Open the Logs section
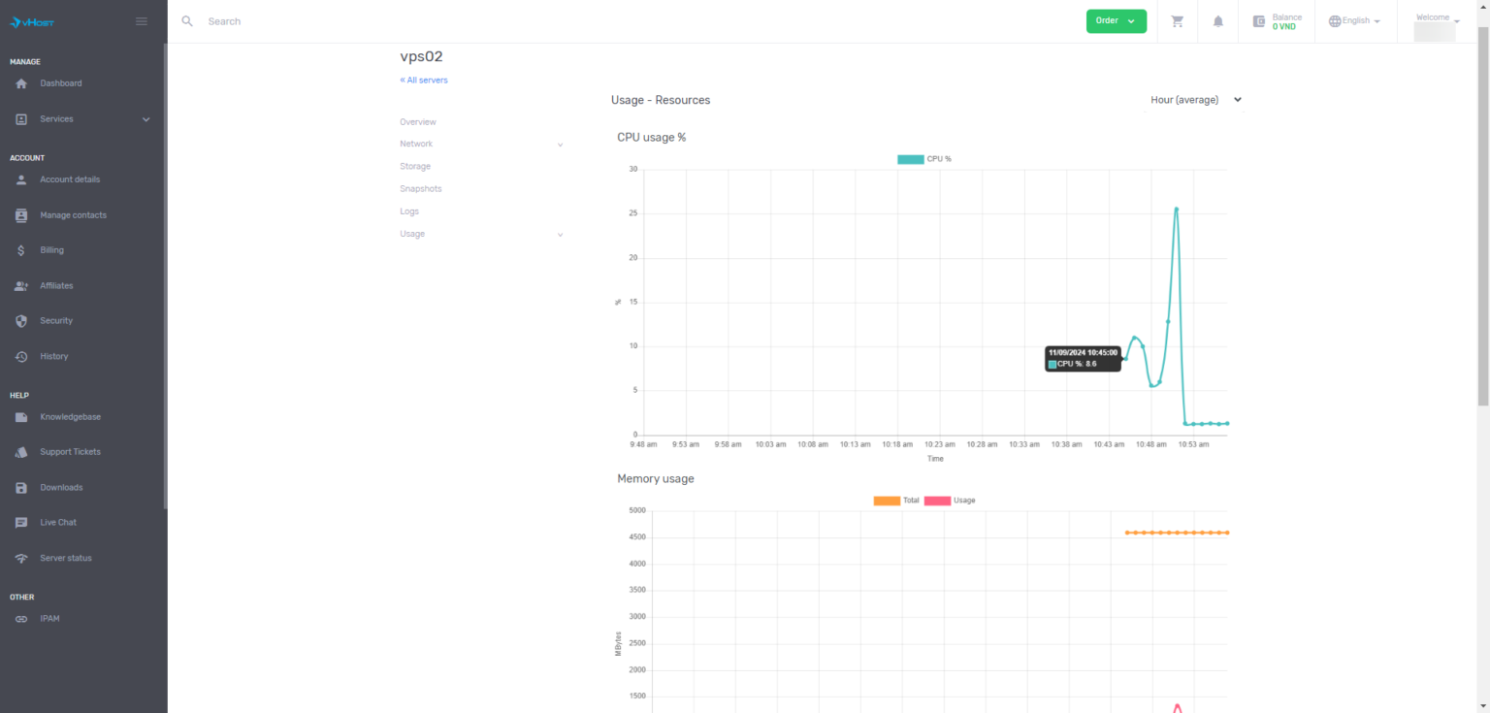This screenshot has height=713, width=1490. coord(409,211)
